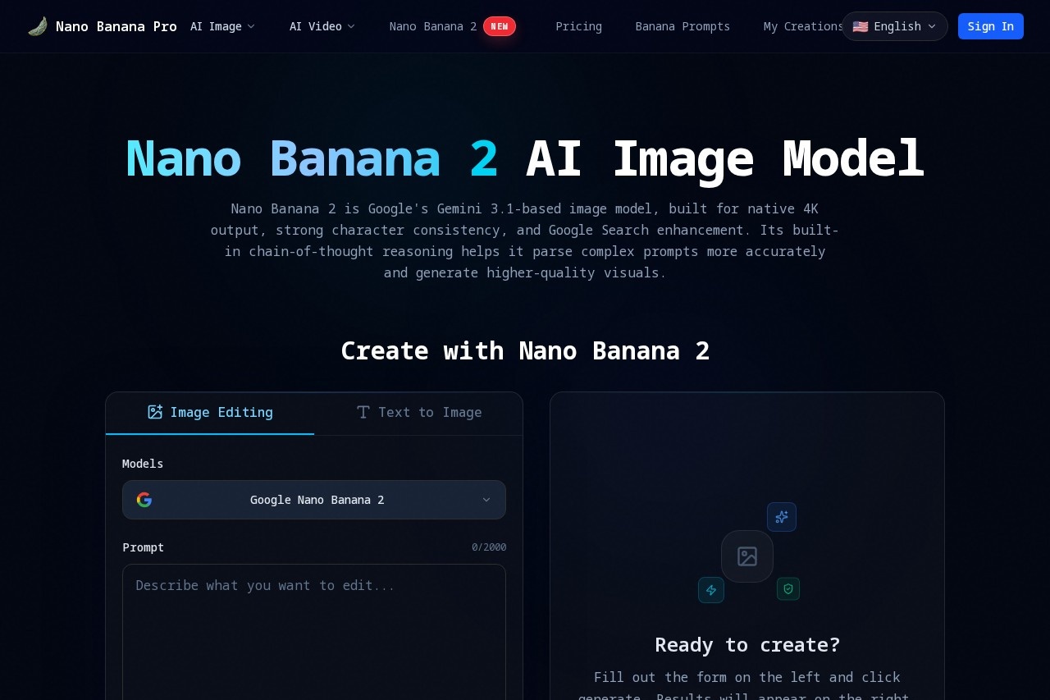Expand the AI Video dropdown
The image size is (1050, 700).
(322, 26)
